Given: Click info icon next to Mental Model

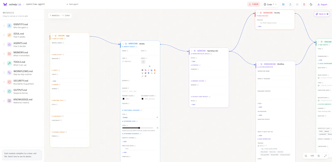Looking at the screenshot, I should 63,43.
